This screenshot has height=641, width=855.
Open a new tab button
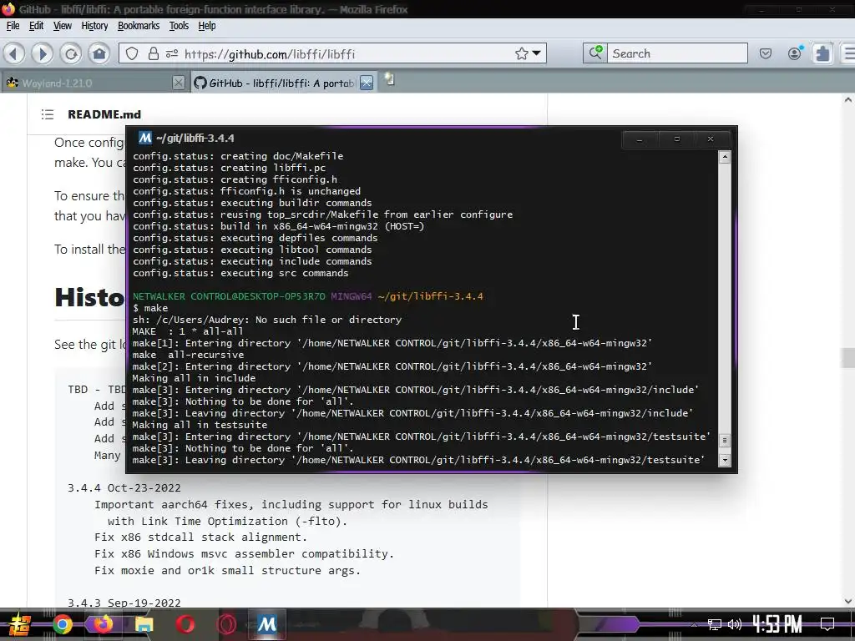tap(389, 80)
